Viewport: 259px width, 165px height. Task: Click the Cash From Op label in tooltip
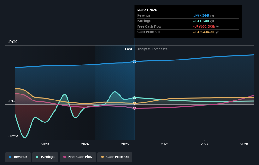click(x=148, y=32)
